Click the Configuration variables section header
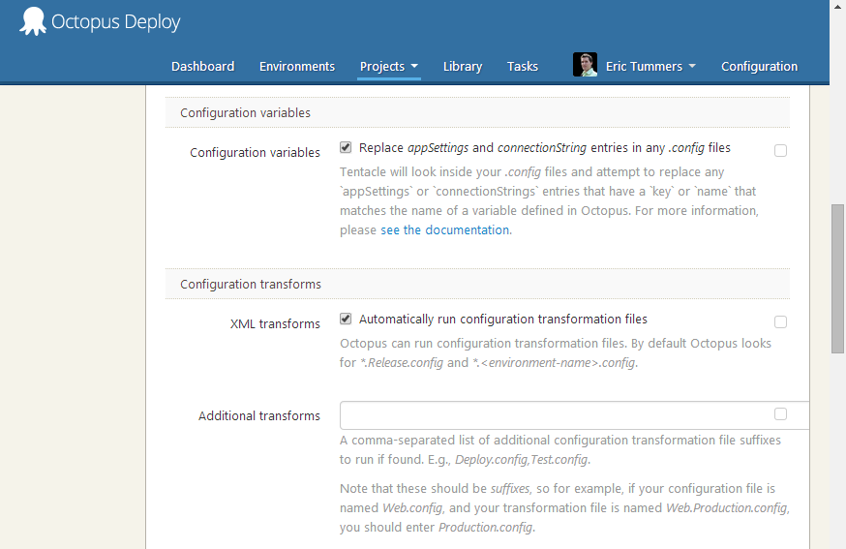 [246, 113]
